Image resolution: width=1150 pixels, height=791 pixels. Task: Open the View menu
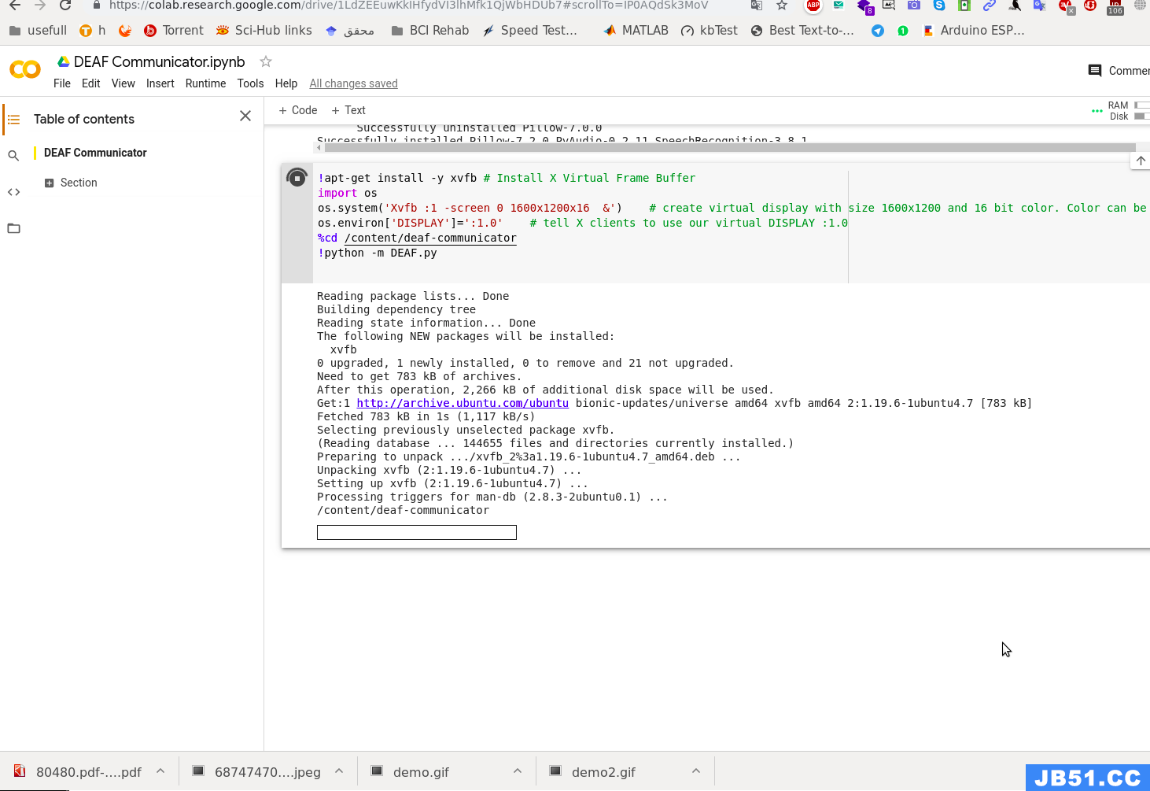pos(123,83)
